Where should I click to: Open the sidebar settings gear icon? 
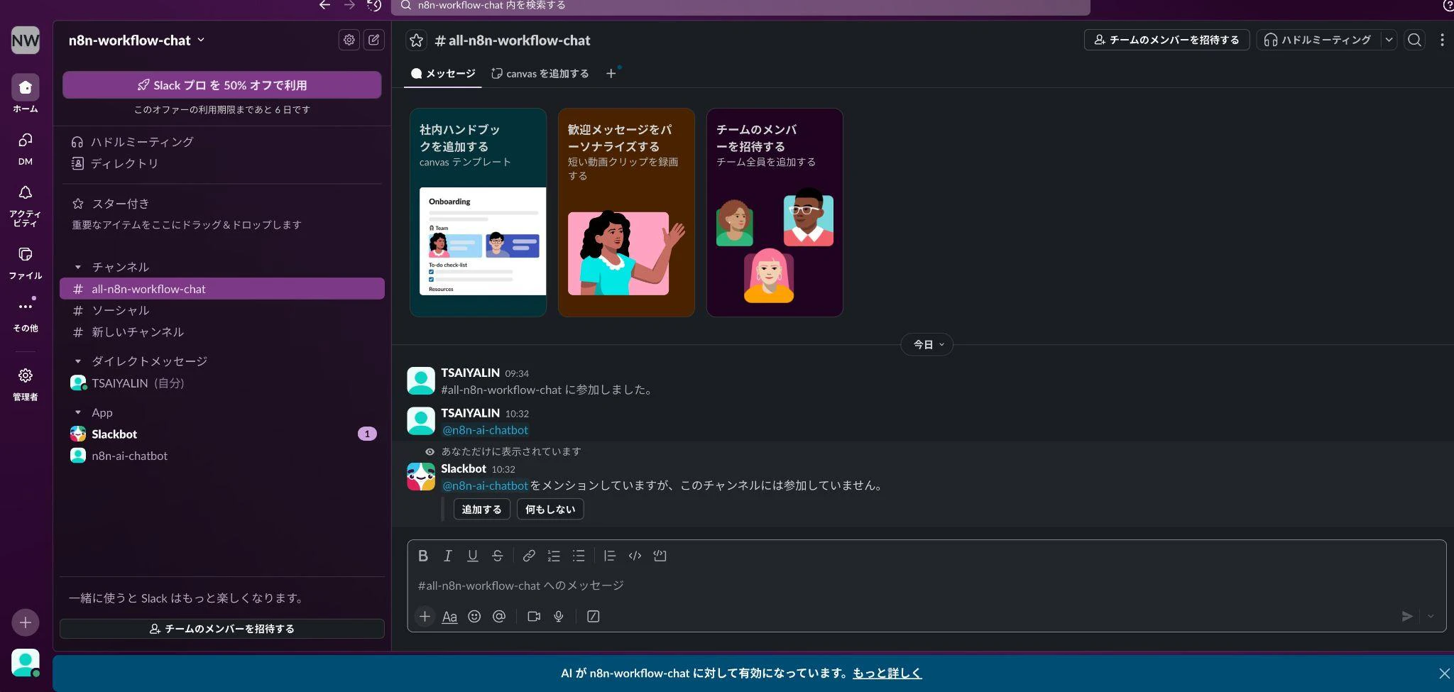pos(349,40)
